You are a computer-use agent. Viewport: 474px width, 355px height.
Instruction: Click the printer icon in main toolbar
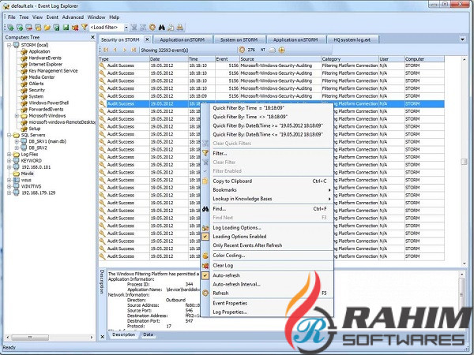[x=180, y=28]
